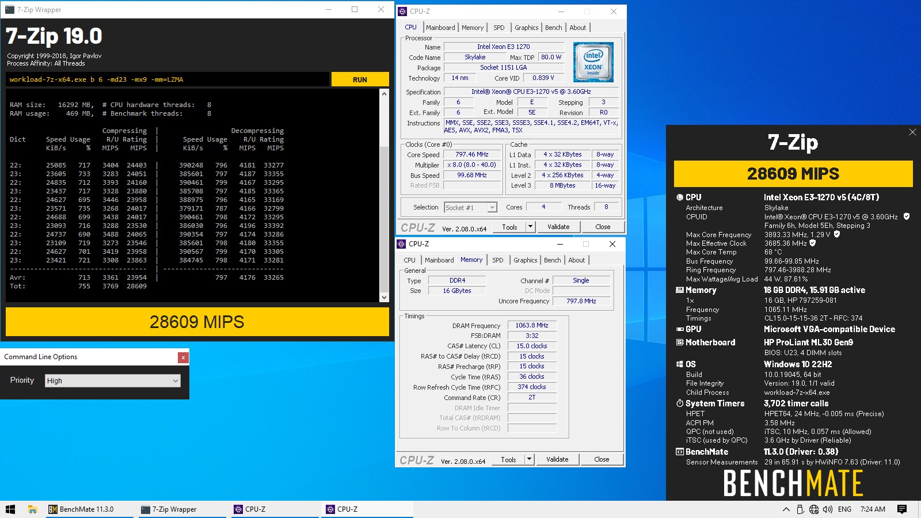Image resolution: width=921 pixels, height=518 pixels.
Task: Click the GPU section icon in BenchMate
Action: 680,329
